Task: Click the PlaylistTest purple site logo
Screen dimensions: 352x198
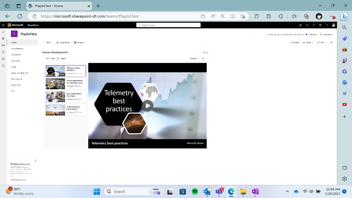Action: click(x=14, y=34)
